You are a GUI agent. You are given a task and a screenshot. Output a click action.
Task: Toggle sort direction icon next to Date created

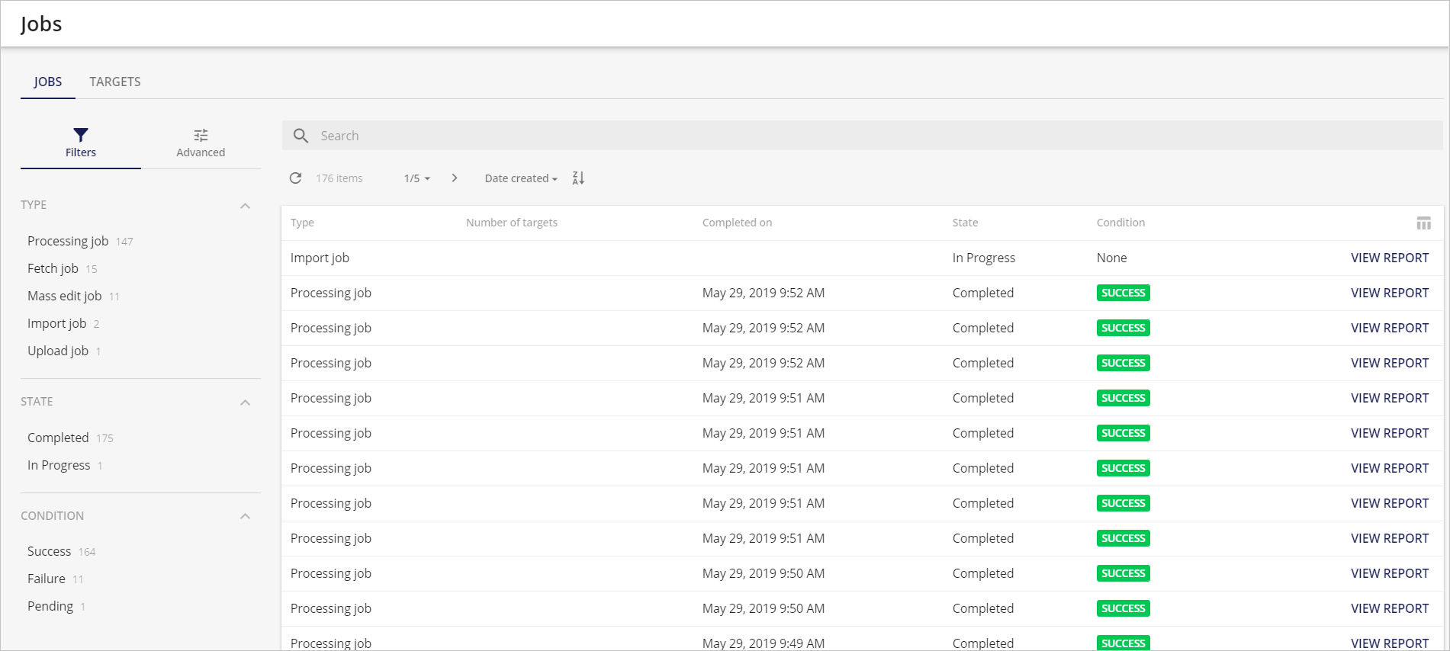click(578, 178)
